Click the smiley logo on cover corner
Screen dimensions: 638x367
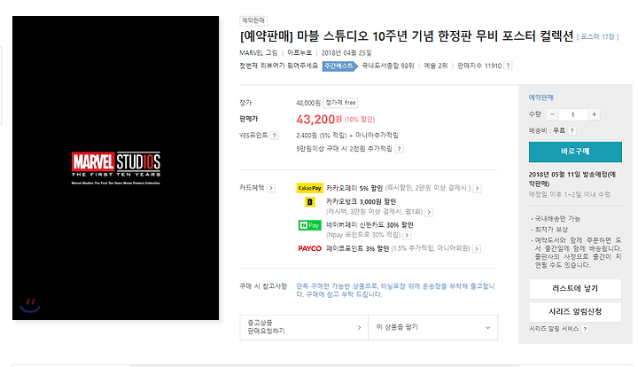(x=30, y=306)
